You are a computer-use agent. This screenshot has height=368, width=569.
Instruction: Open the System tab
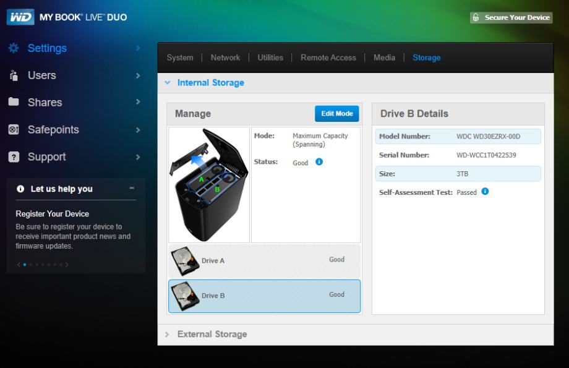click(180, 58)
